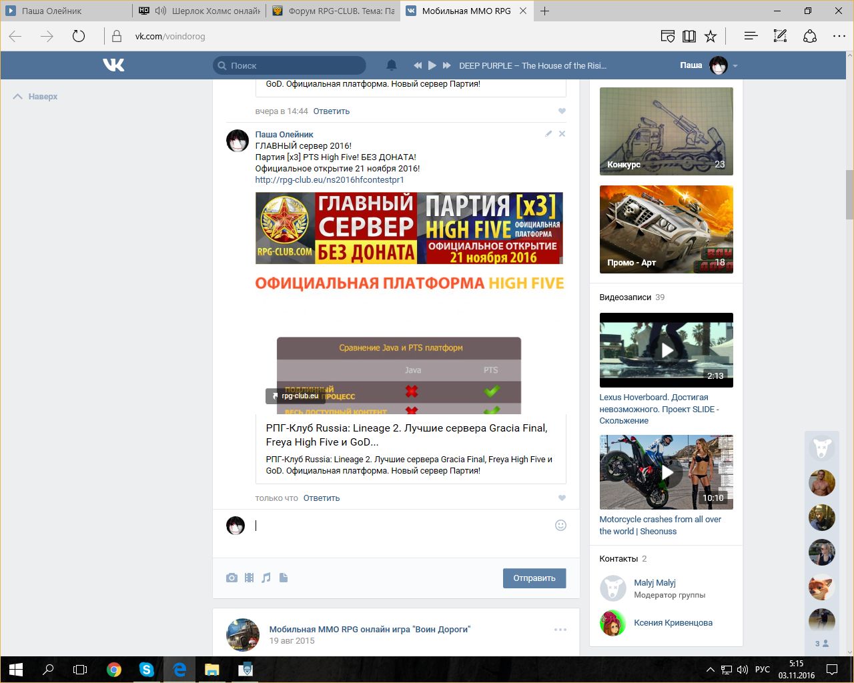854x683 pixels.
Task: Open Edge reading list book icon
Action: pyautogui.click(x=689, y=36)
